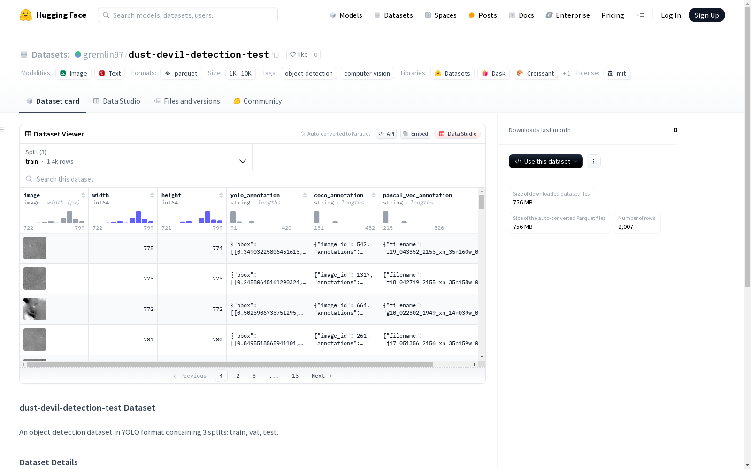Viewport: 751px width, 469px height.
Task: Click the horizontal table scrollbar
Action: click(230, 364)
